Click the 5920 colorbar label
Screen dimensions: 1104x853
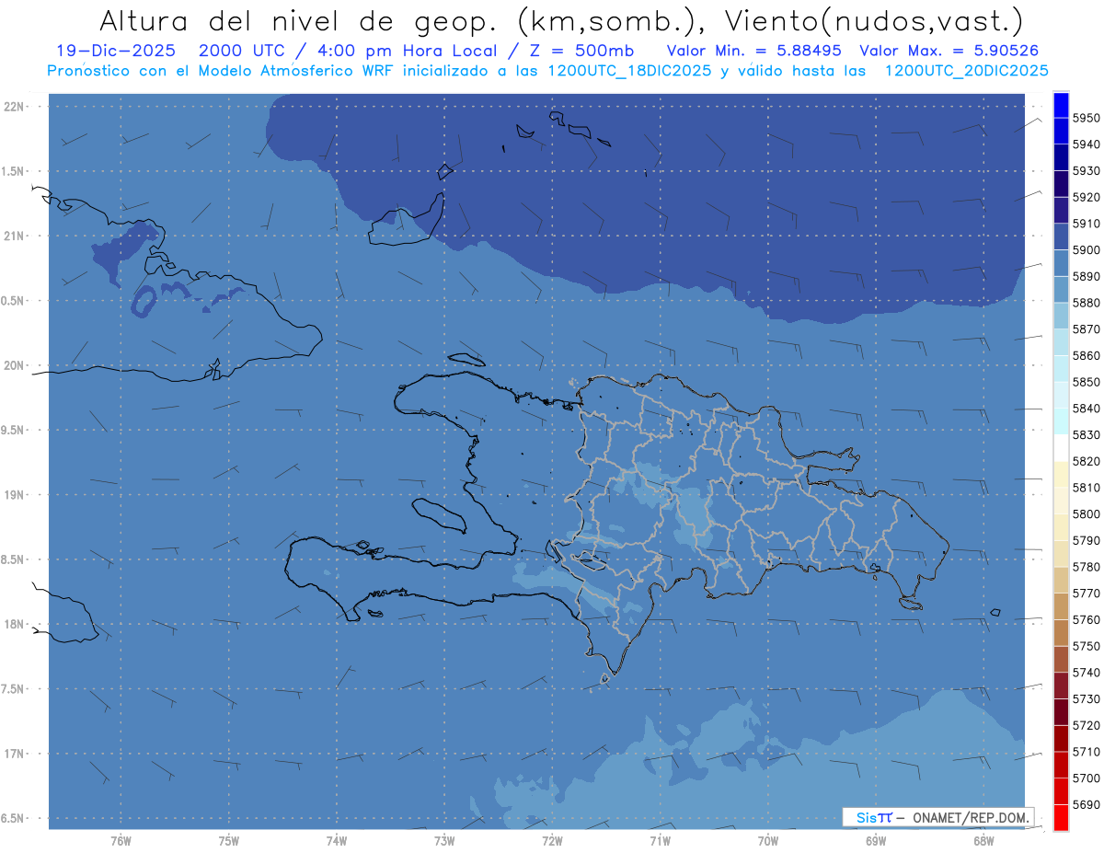(1087, 197)
